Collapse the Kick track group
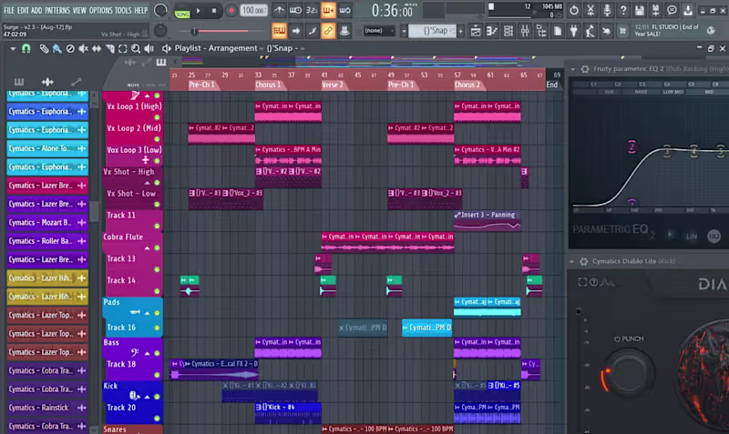This screenshot has height=434, width=729. coord(148,397)
